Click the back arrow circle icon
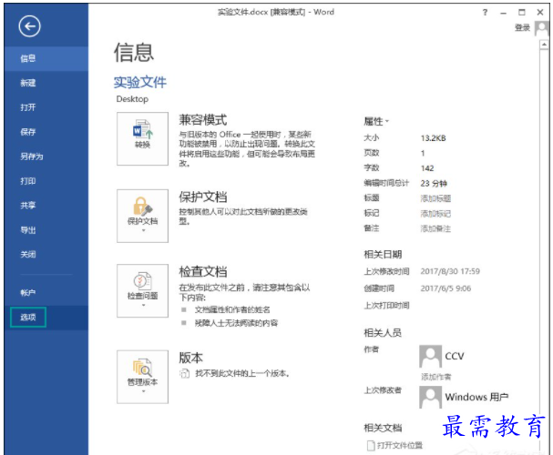Viewport: 553px width, 455px height. 30,26
